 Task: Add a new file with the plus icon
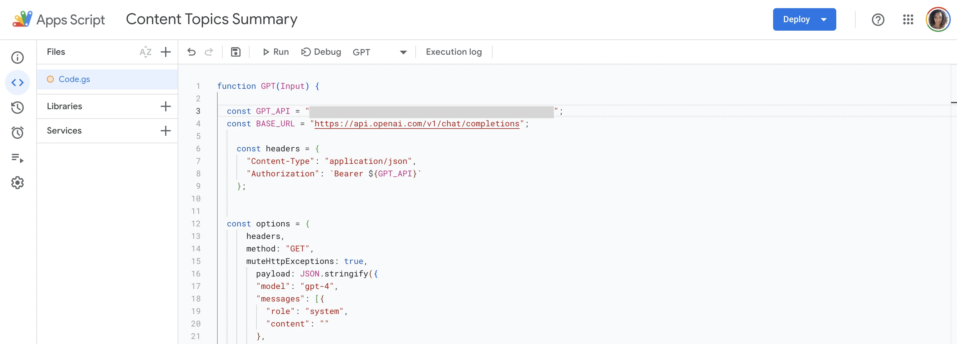(166, 52)
